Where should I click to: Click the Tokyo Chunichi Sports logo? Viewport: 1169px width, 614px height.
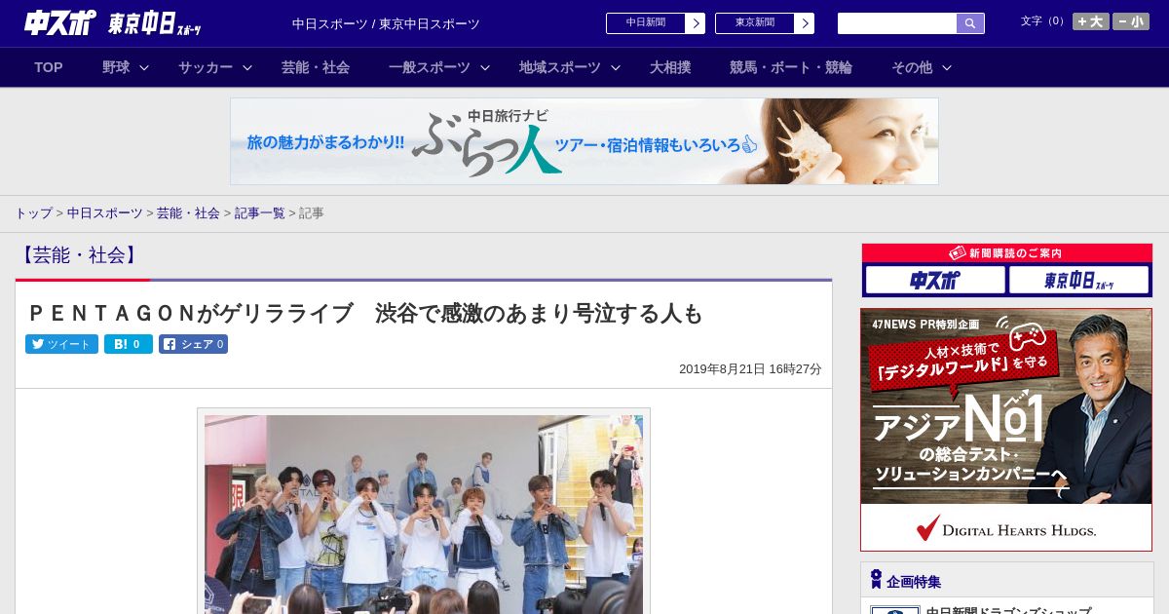coord(155,23)
